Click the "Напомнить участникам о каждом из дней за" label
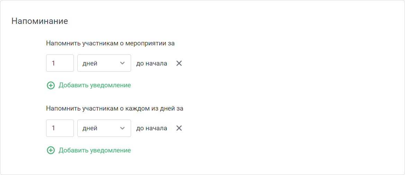Screen dimensions: 405x175 [x=115, y=108]
